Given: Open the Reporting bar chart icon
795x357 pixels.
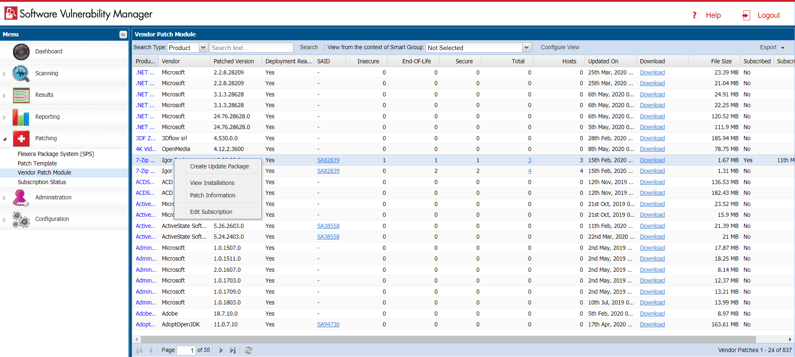Looking at the screenshot, I should (21, 117).
